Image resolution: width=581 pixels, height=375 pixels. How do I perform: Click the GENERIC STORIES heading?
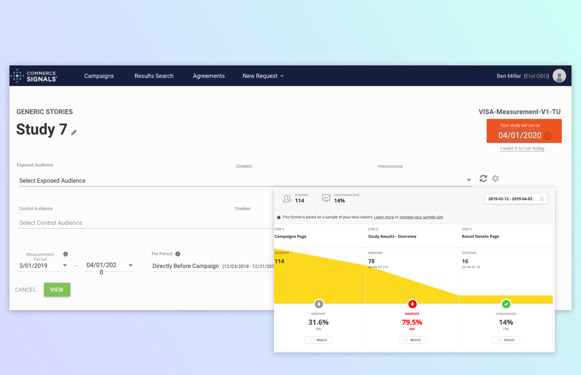click(45, 111)
